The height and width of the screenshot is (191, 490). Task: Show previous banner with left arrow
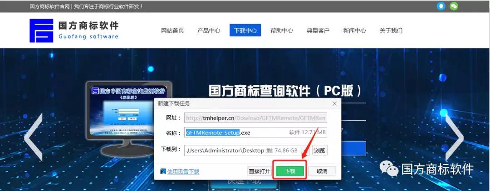tap(34, 137)
